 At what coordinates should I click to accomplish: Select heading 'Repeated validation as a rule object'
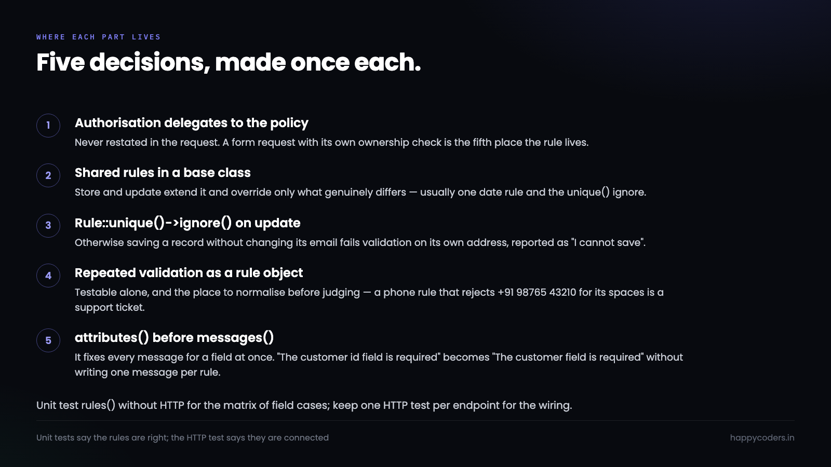(189, 273)
